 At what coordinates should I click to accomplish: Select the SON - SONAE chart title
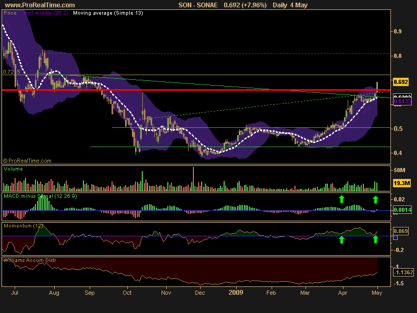(x=198, y=5)
